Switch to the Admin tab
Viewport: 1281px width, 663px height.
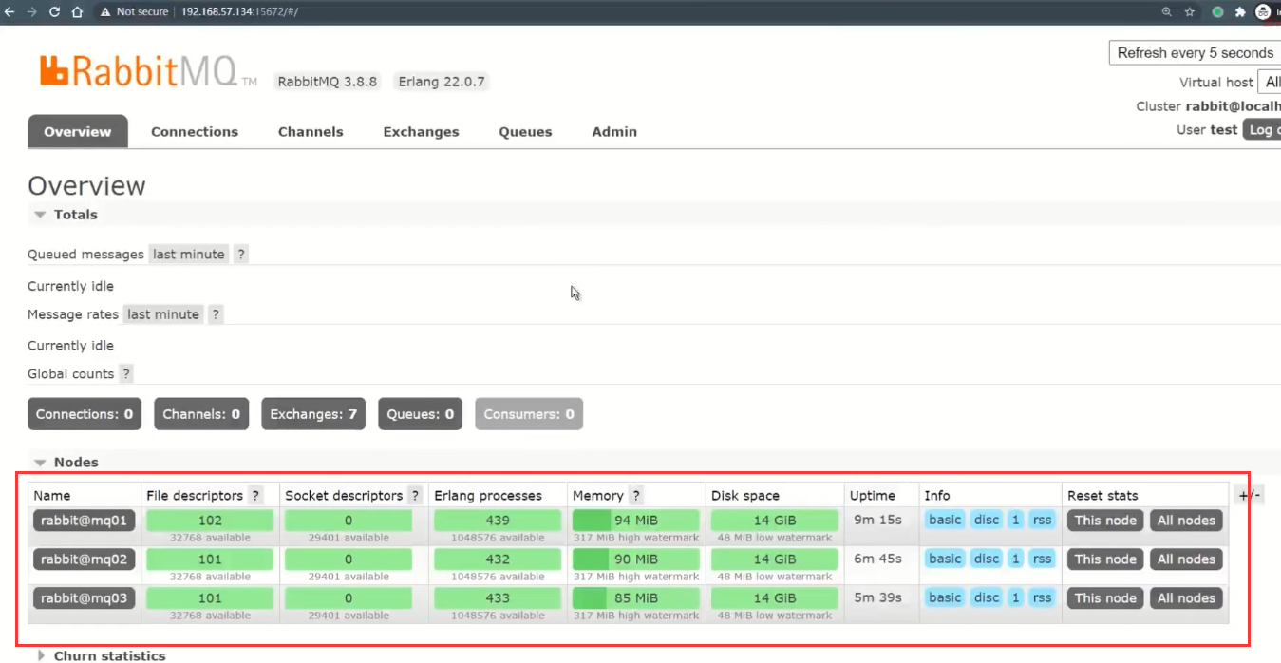(x=614, y=132)
